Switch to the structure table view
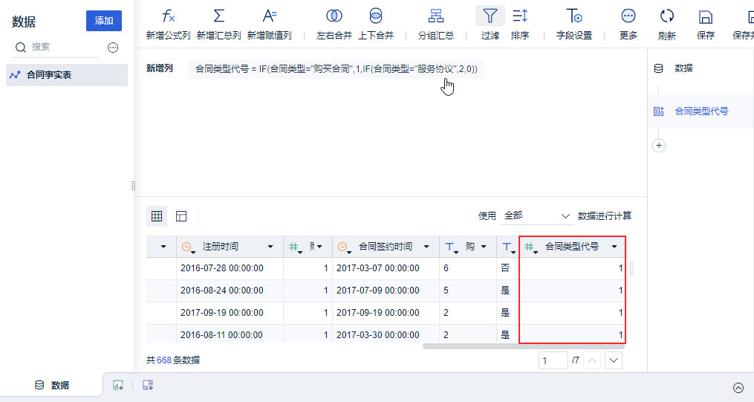 (181, 216)
